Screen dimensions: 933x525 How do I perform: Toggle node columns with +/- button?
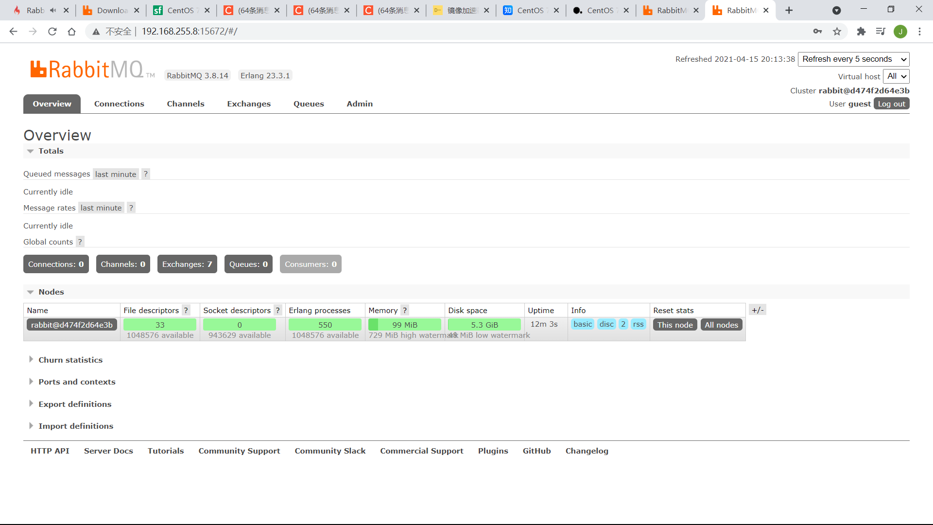pos(758,310)
